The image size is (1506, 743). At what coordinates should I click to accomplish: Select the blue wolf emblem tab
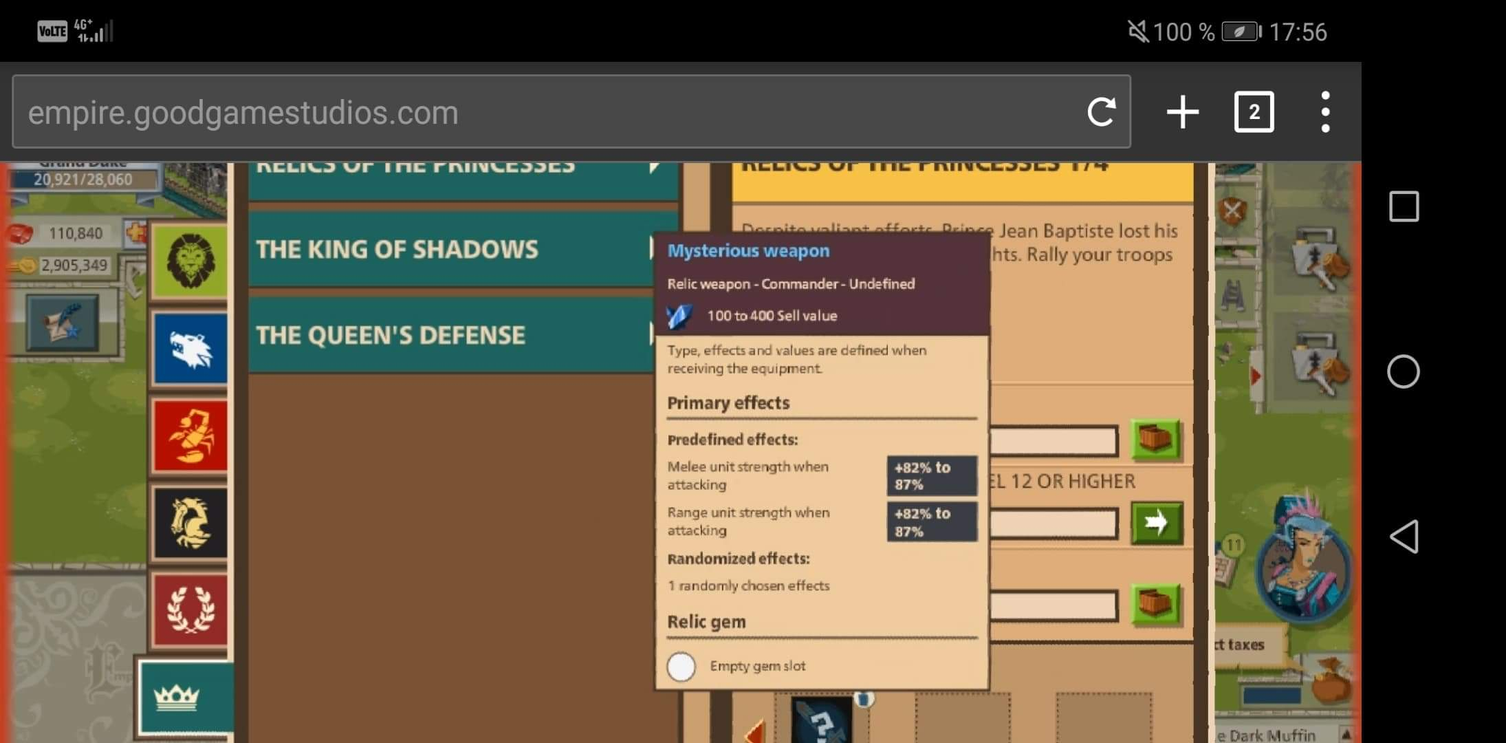point(190,348)
